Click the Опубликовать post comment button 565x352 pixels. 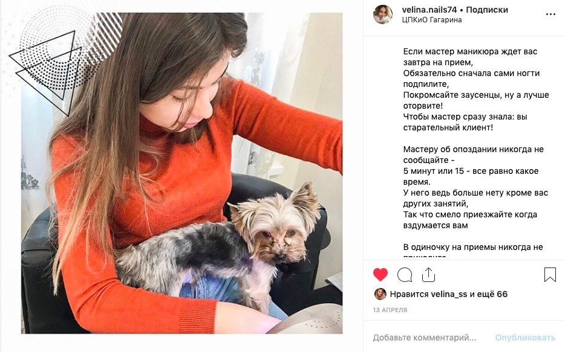click(525, 338)
